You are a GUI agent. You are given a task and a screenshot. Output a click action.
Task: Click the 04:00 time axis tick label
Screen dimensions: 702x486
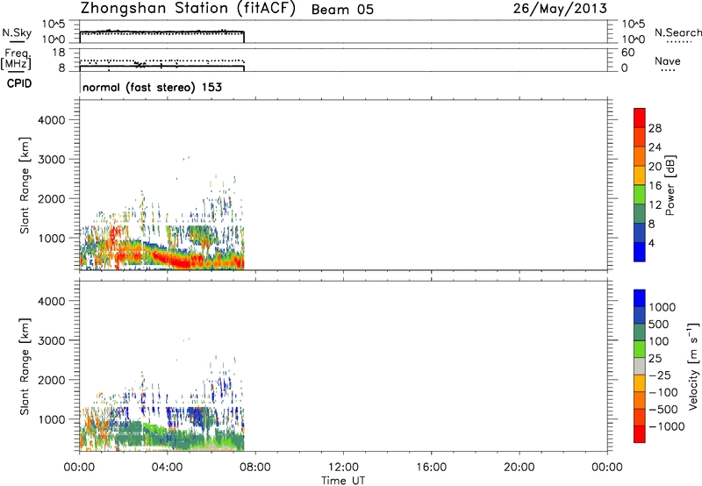(x=168, y=468)
